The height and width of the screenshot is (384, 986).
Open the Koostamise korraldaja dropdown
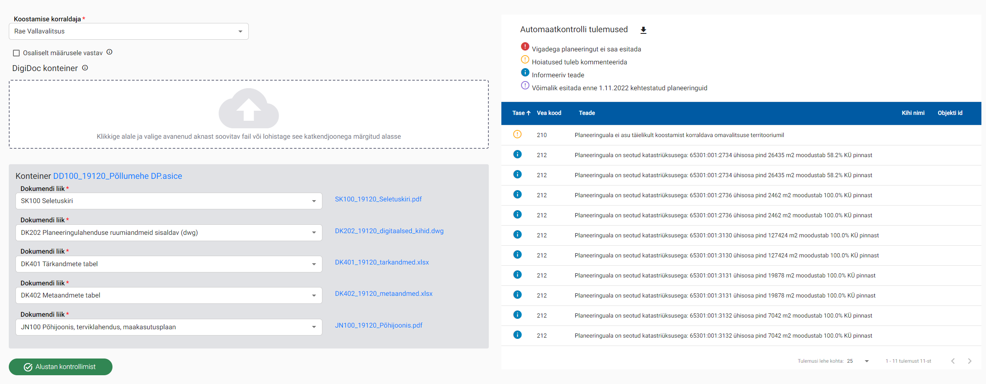pos(129,31)
